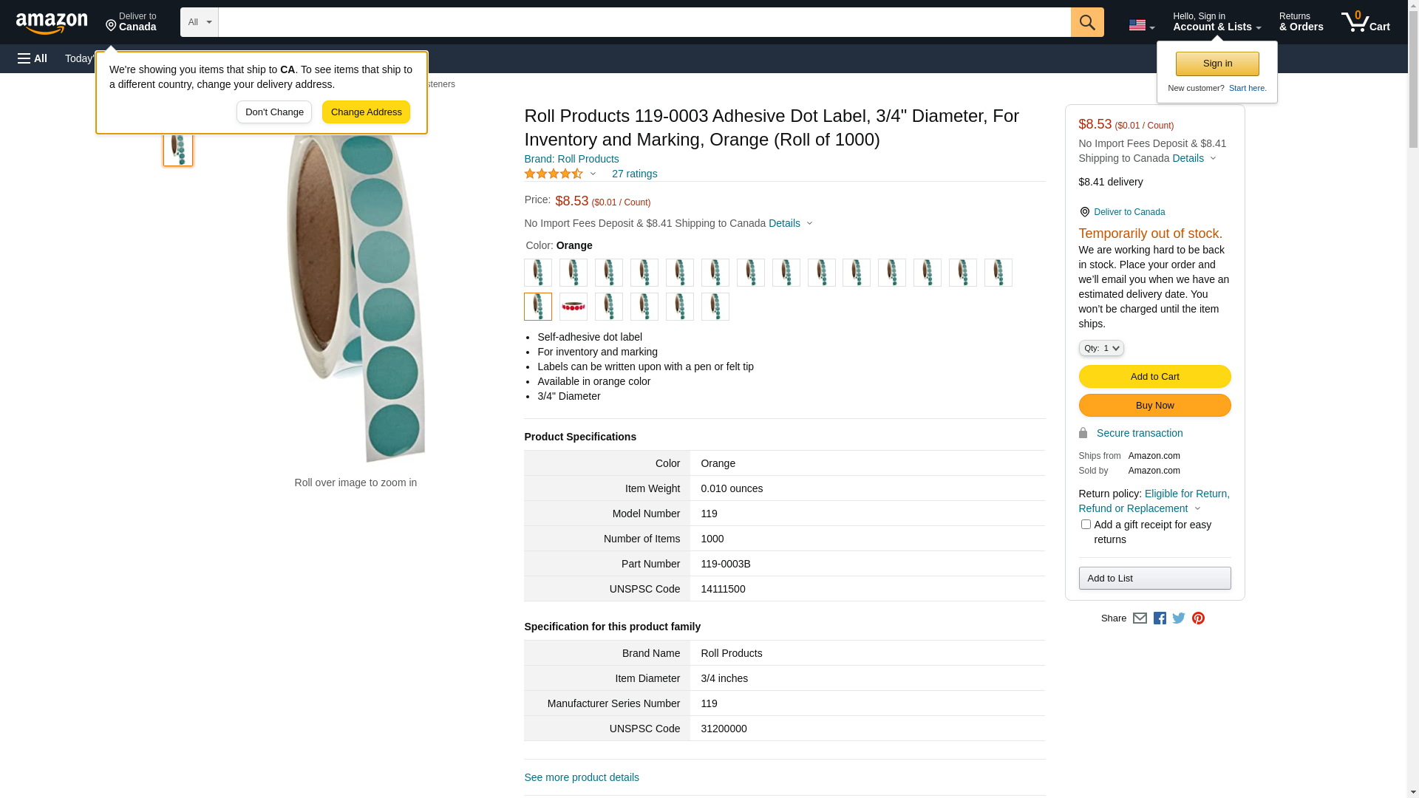Open the All hamburger menu
Viewport: 1419px width, 798px height.
(33, 58)
